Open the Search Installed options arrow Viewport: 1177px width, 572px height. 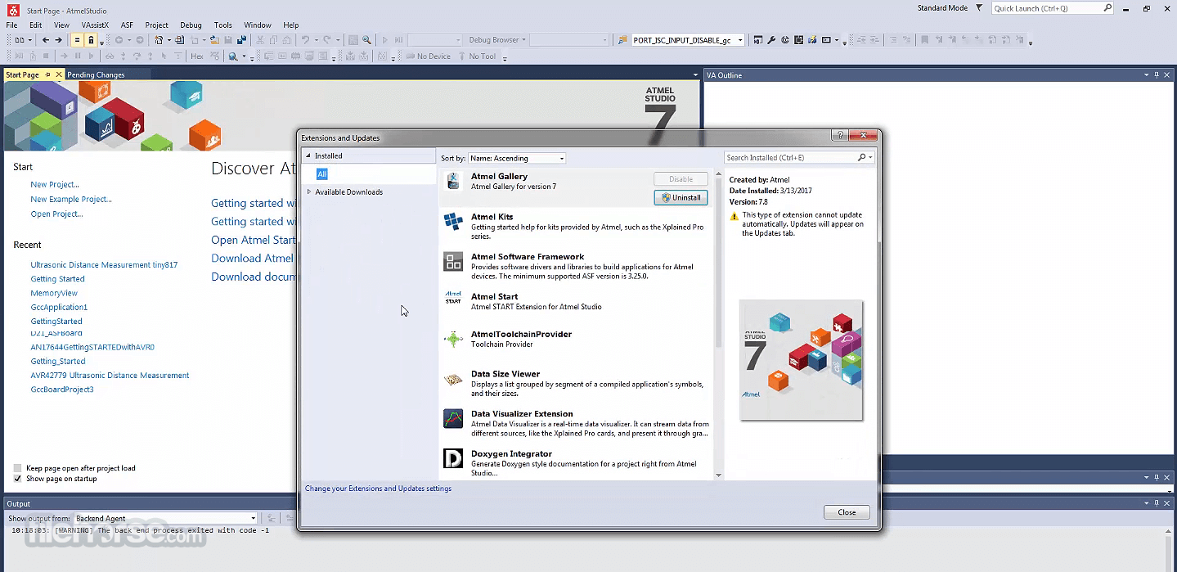[870, 157]
